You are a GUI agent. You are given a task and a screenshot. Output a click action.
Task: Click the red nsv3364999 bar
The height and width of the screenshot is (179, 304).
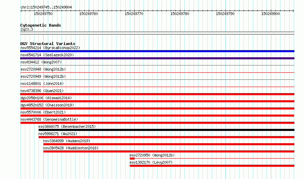tap(169, 144)
